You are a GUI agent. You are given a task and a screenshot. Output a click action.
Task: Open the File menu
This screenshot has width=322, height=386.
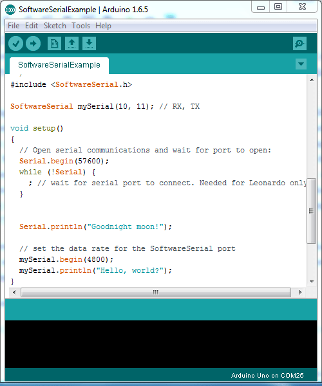click(x=14, y=26)
